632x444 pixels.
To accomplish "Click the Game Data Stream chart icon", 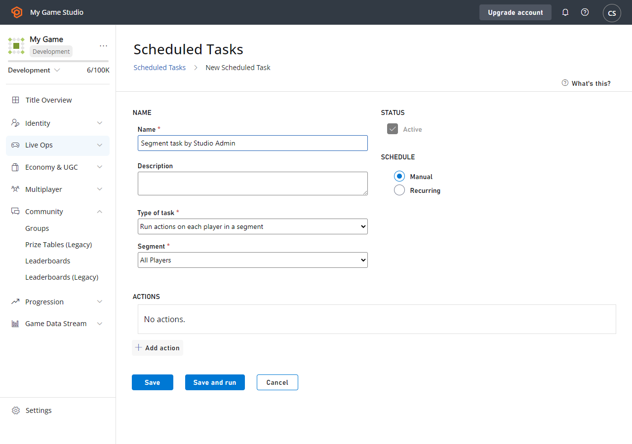I will click(x=15, y=324).
